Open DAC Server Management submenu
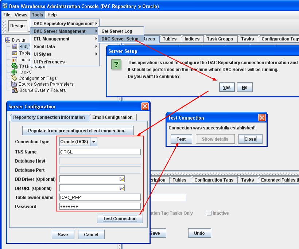The height and width of the screenshot is (249, 299). 65,31
